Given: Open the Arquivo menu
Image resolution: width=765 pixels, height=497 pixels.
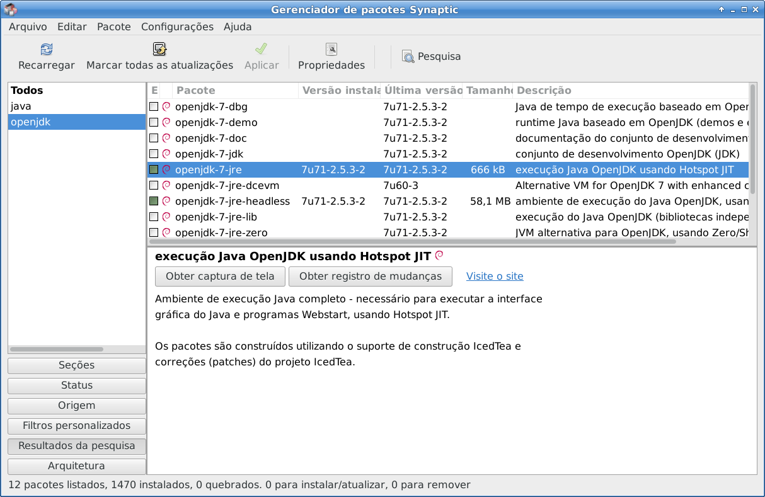Looking at the screenshot, I should pyautogui.click(x=28, y=26).
